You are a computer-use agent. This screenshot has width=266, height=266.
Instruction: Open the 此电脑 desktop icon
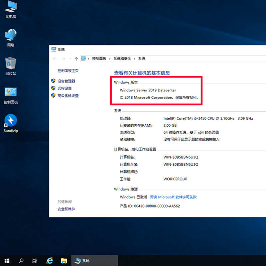pyautogui.click(x=11, y=9)
